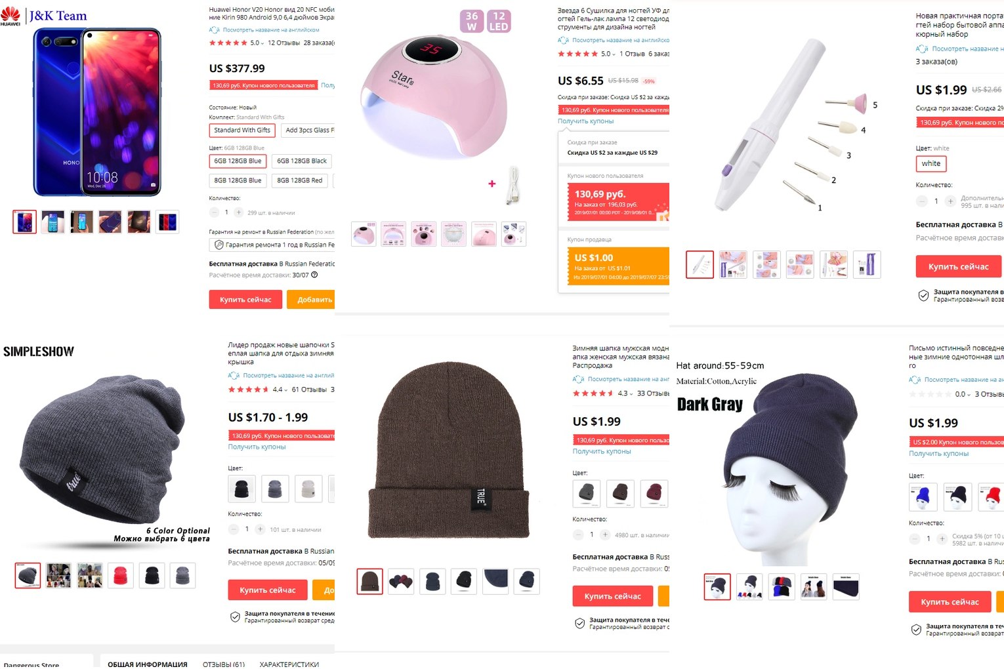Open ОТЗЫВЫ (61) tab
Image resolution: width=1004 pixels, height=669 pixels.
coord(224,664)
